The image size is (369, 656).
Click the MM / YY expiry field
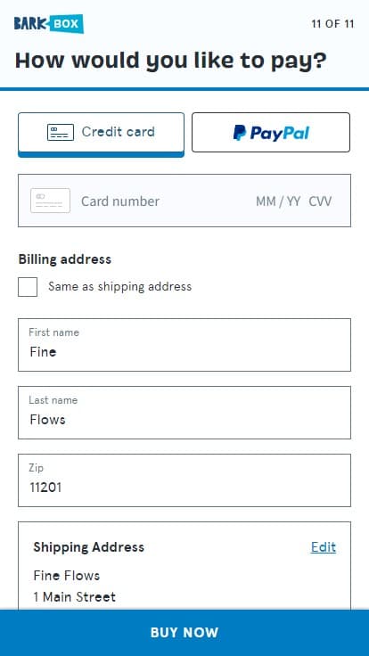point(278,201)
